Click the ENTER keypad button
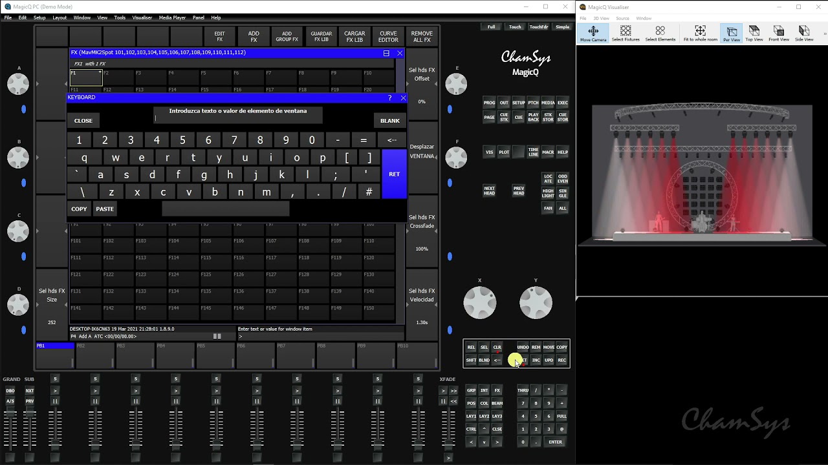 point(555,442)
